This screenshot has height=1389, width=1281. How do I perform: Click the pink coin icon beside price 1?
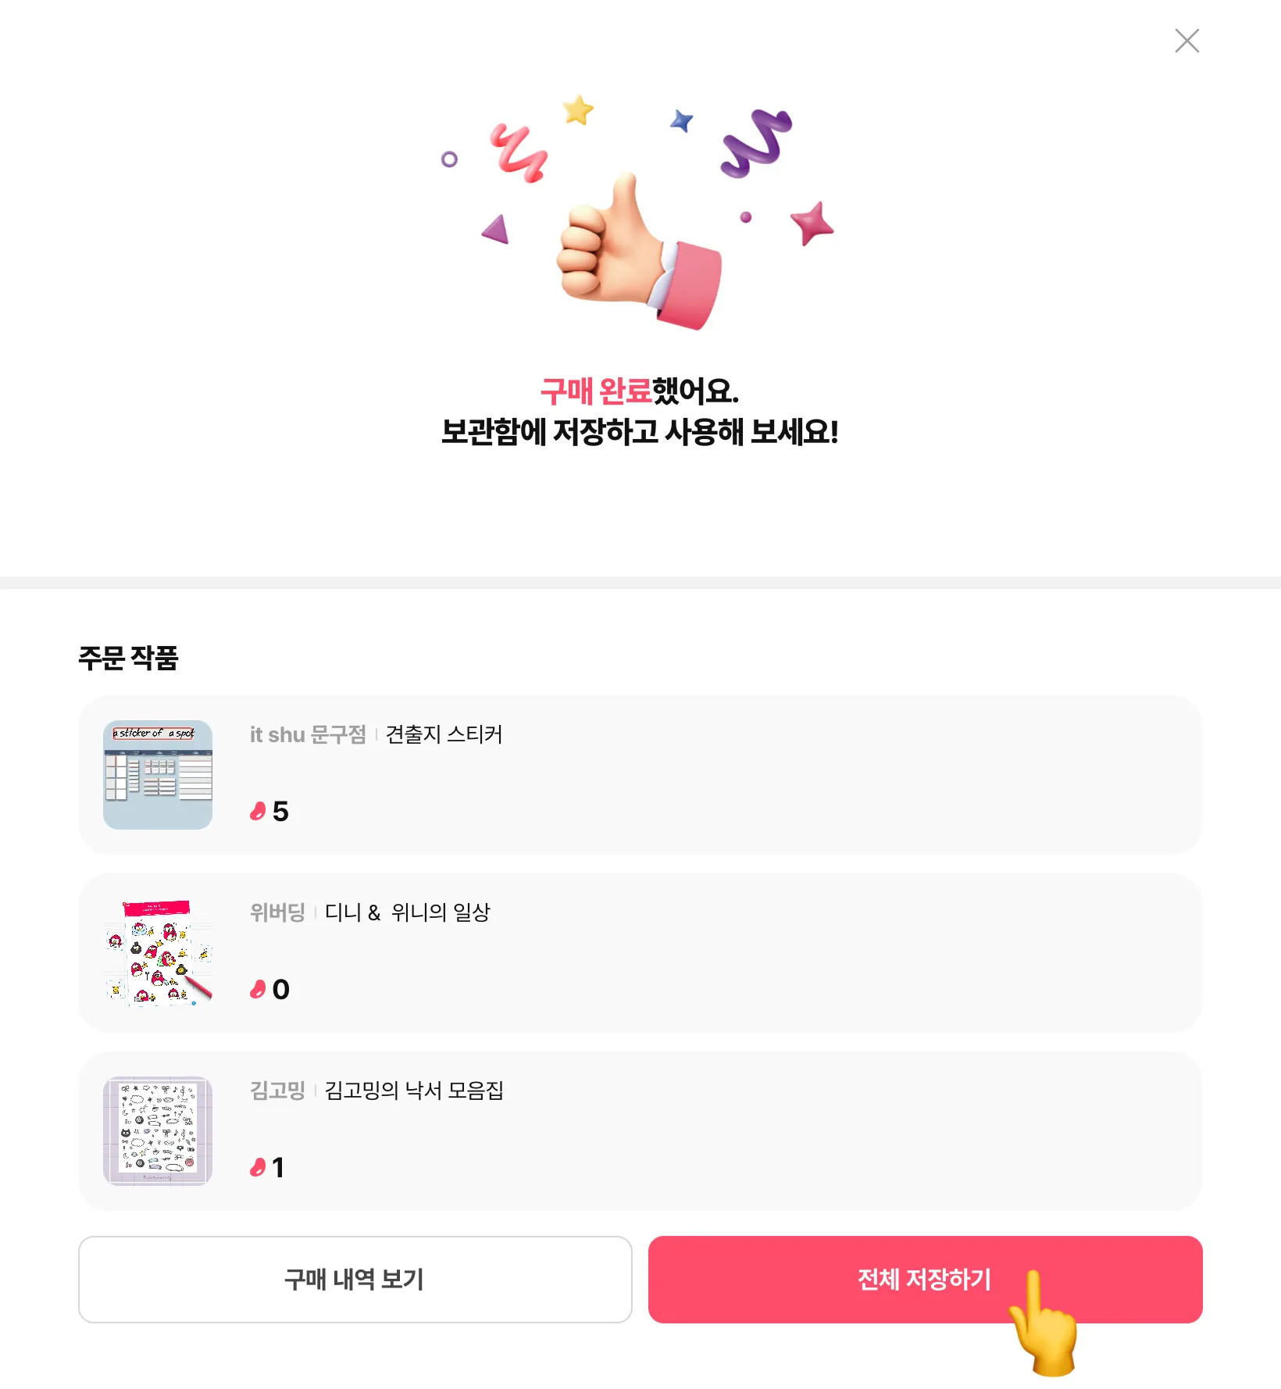pyautogui.click(x=258, y=1168)
